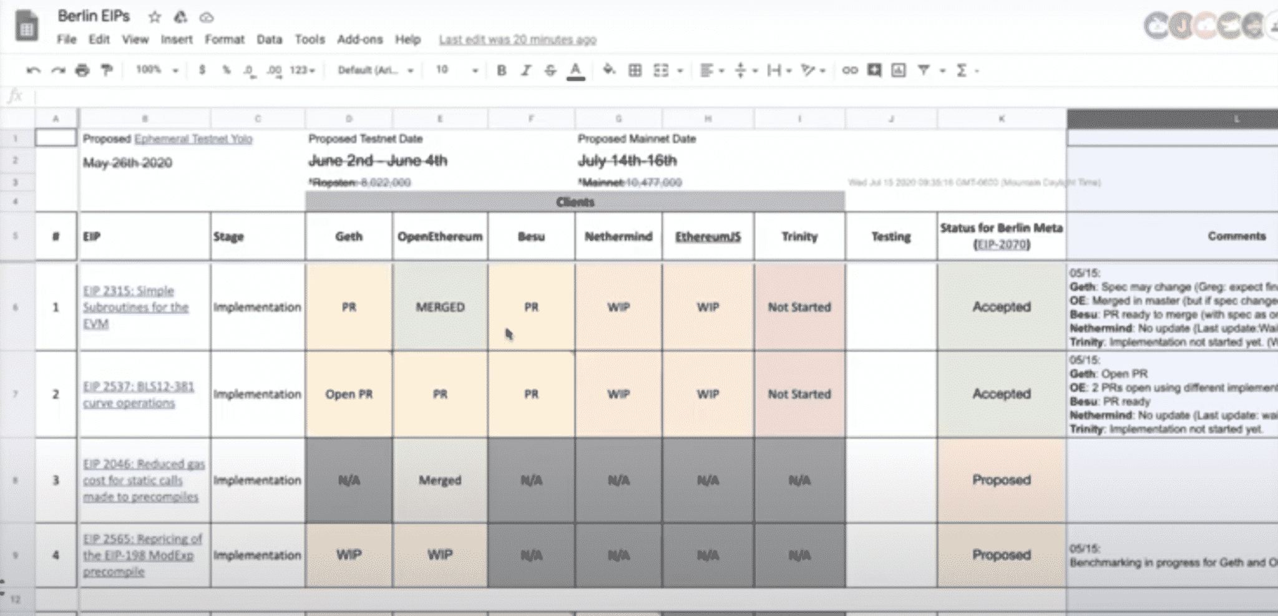Viewport: 1278px width, 616px height.
Task: Click the insert chart icon
Action: click(x=898, y=70)
